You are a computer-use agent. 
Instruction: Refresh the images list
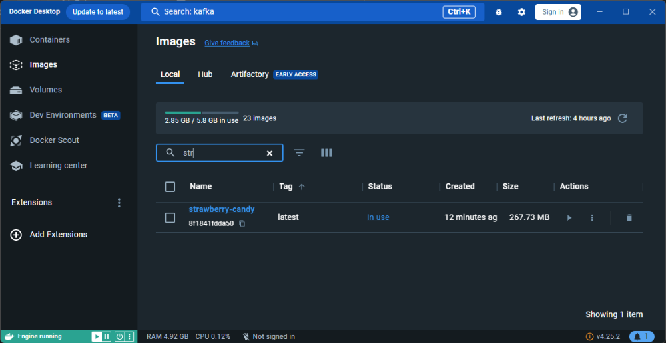click(622, 118)
